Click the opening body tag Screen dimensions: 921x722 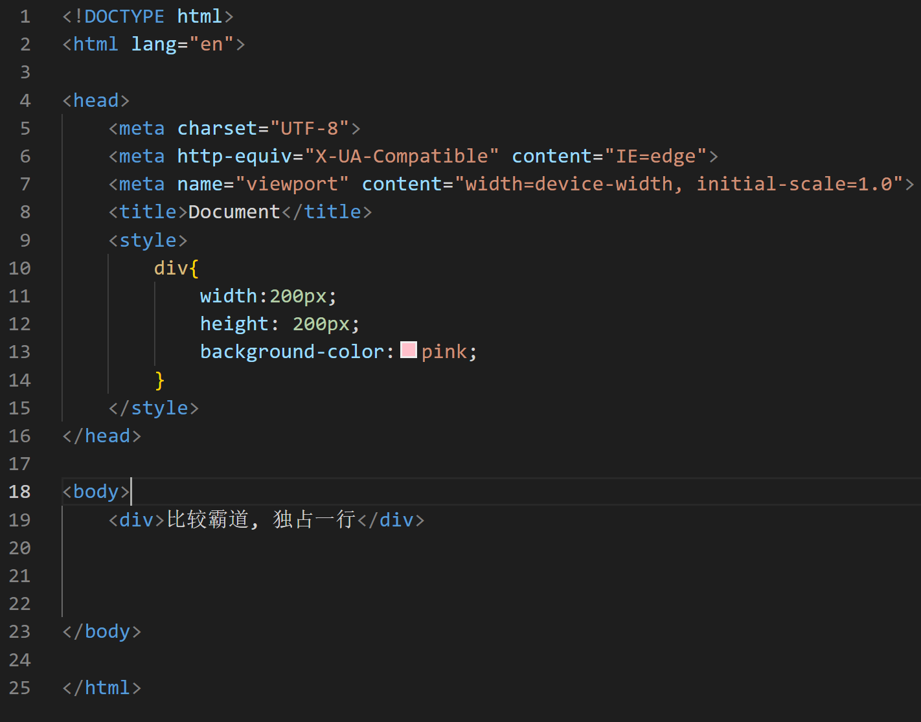click(x=96, y=491)
